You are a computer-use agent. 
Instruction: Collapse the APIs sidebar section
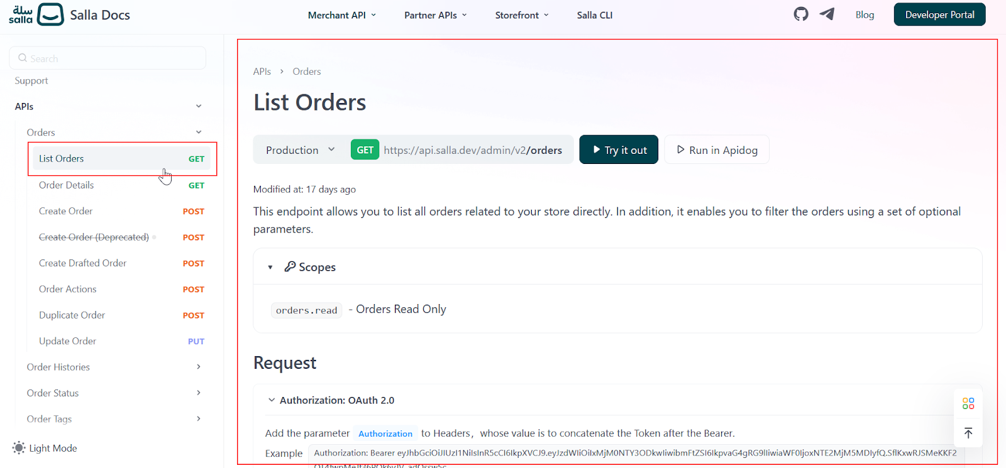[199, 106]
